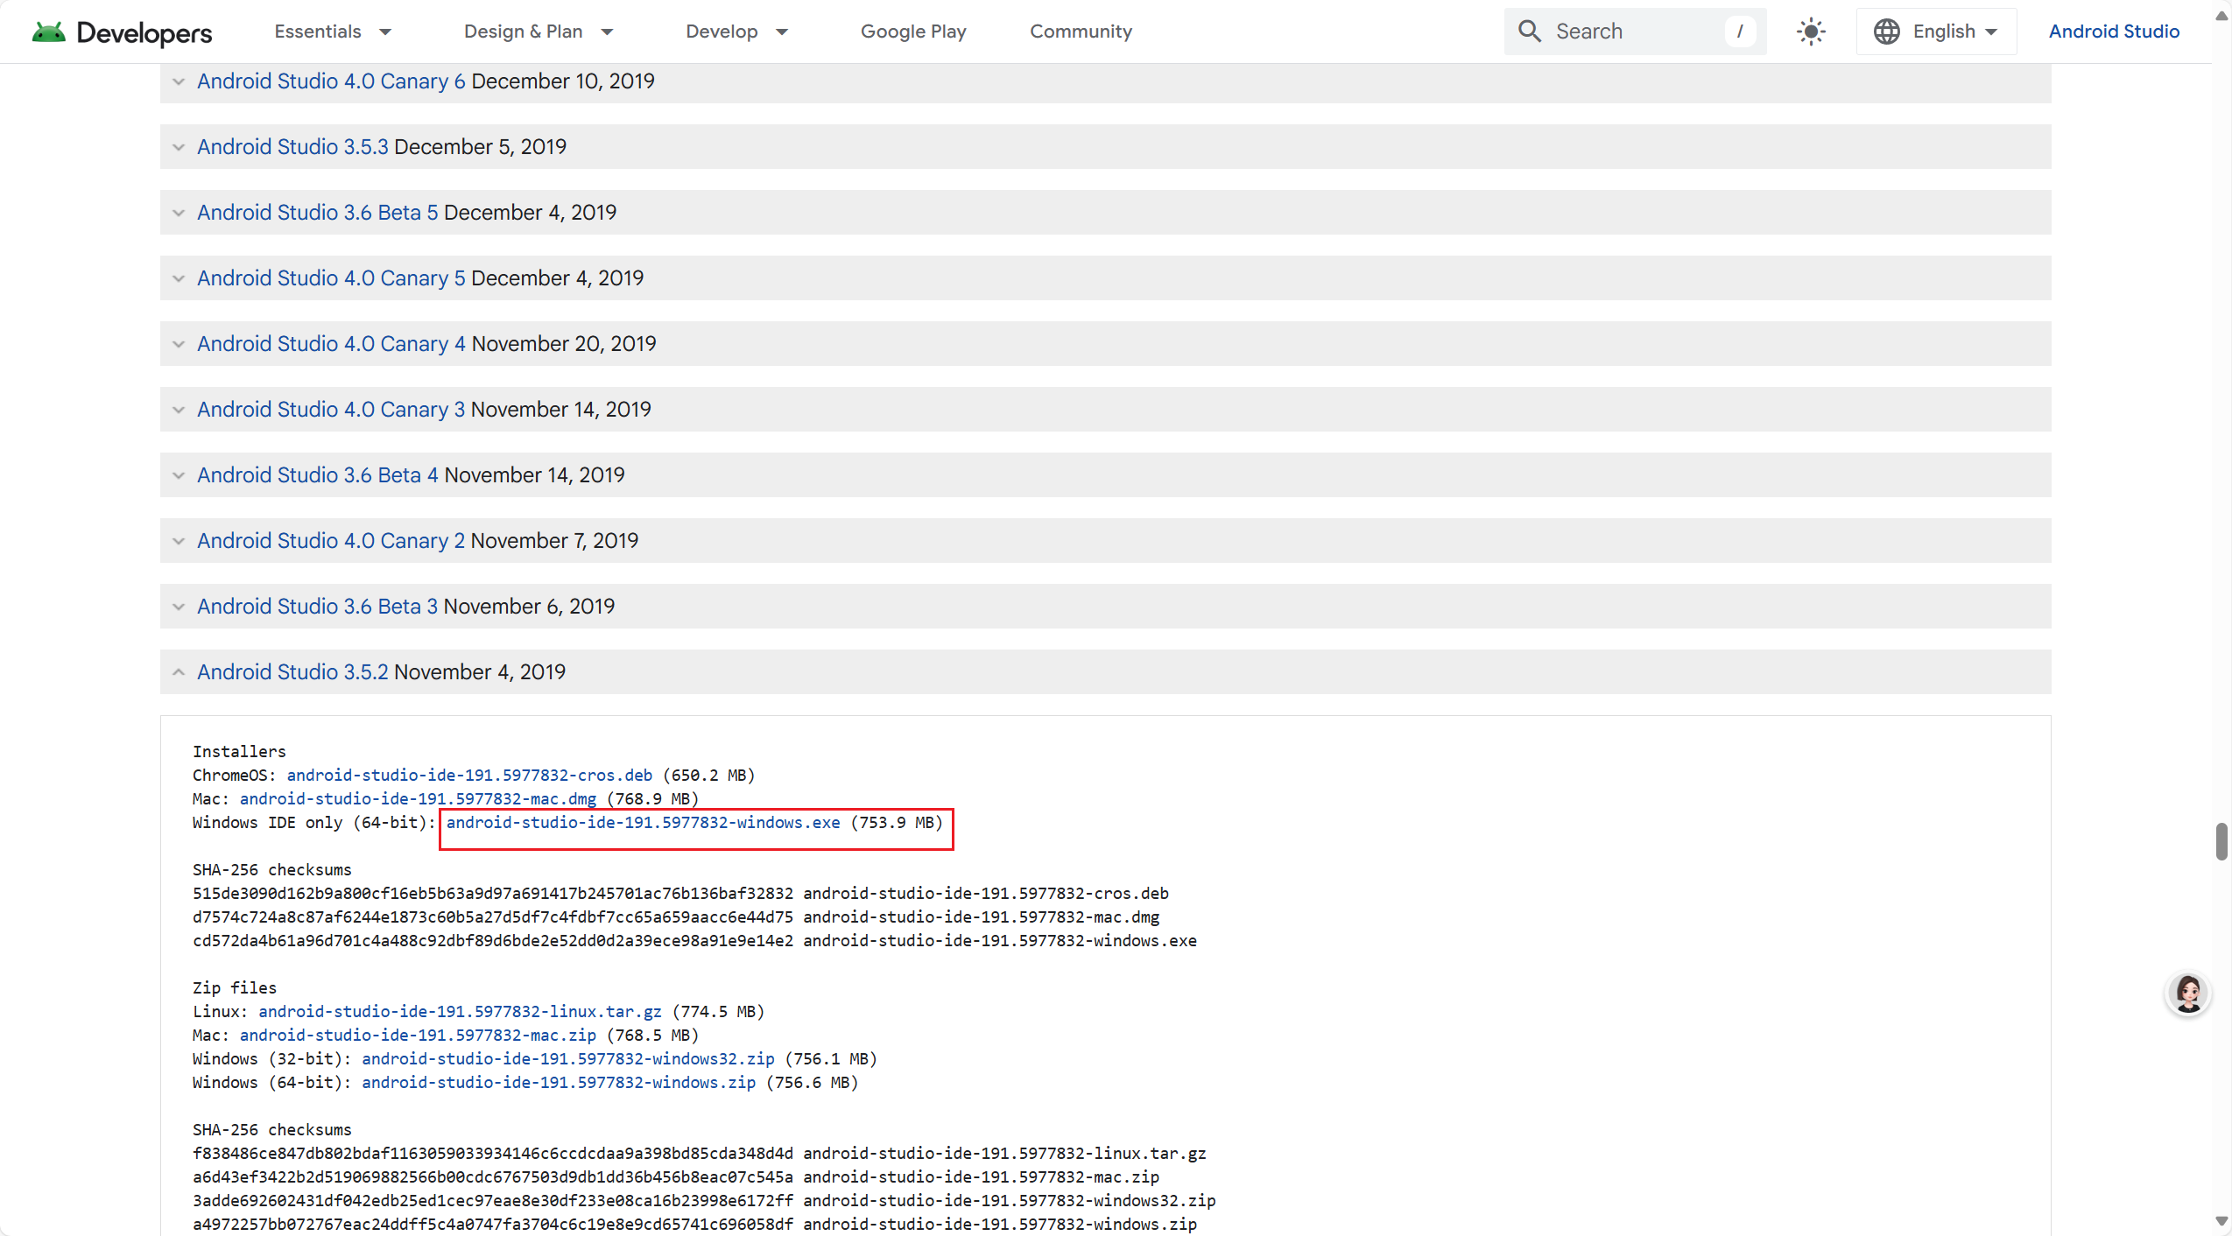Download the mac.zip file
Image resolution: width=2232 pixels, height=1236 pixels.
[x=418, y=1036]
